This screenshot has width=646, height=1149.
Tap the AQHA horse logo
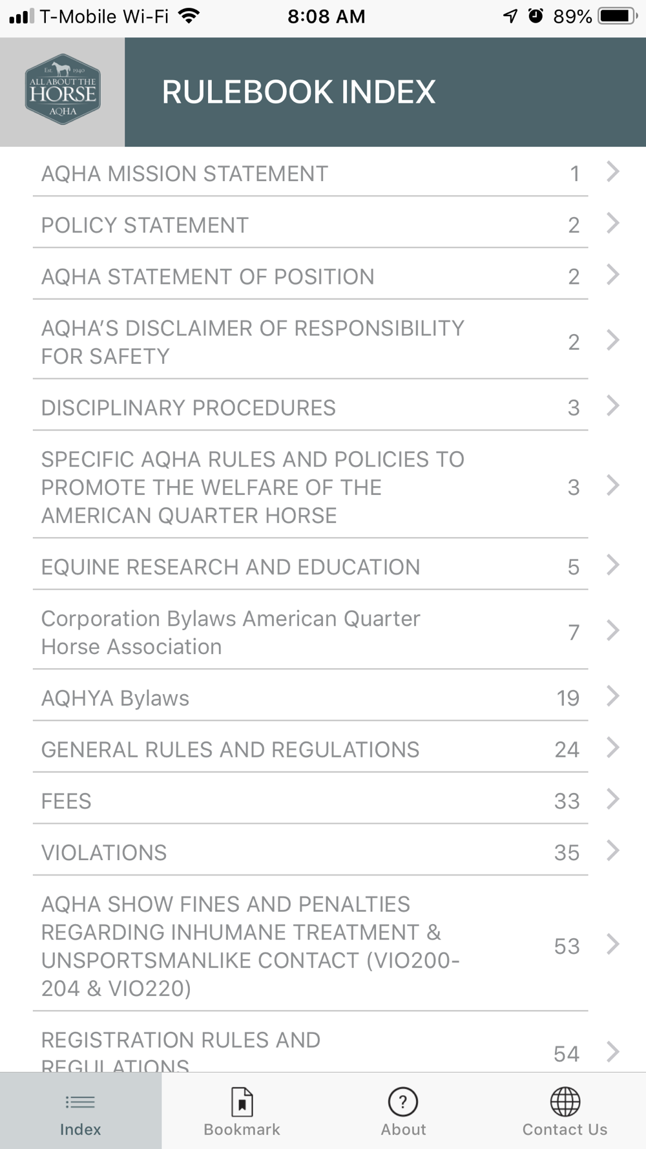[x=63, y=89]
